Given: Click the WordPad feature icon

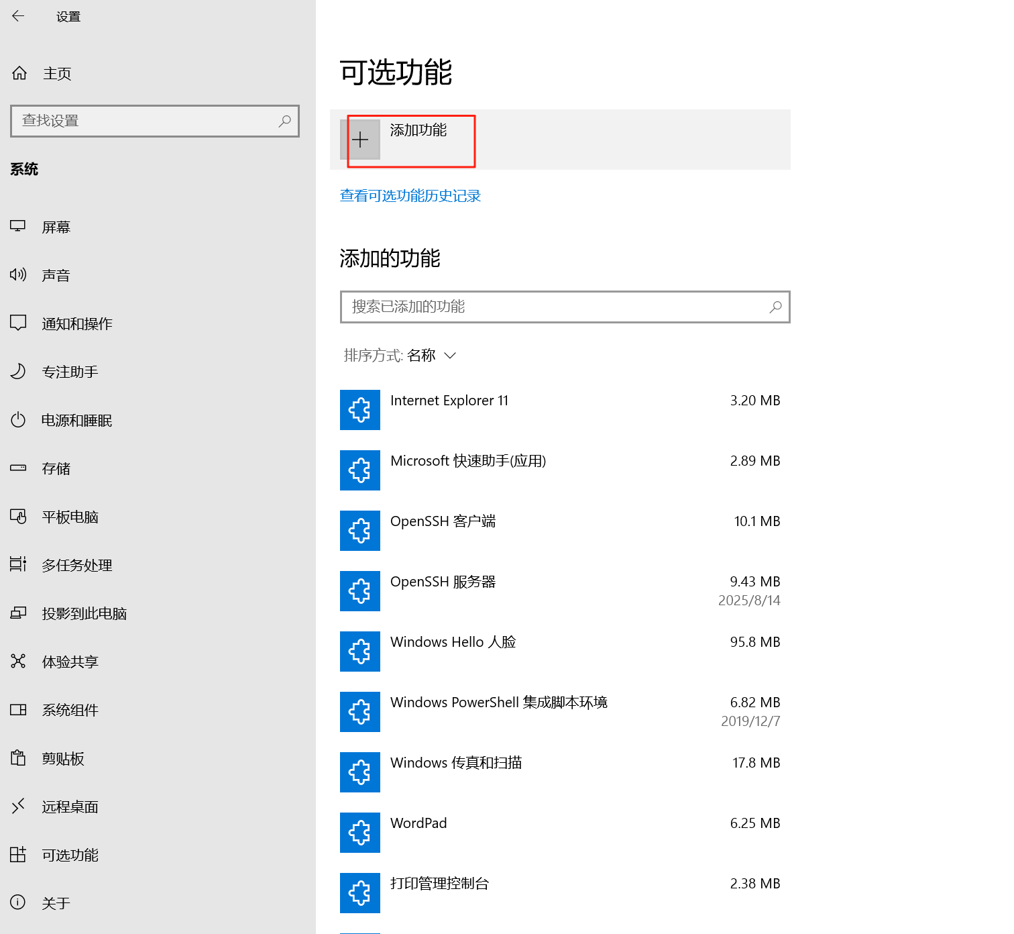Looking at the screenshot, I should point(360,833).
